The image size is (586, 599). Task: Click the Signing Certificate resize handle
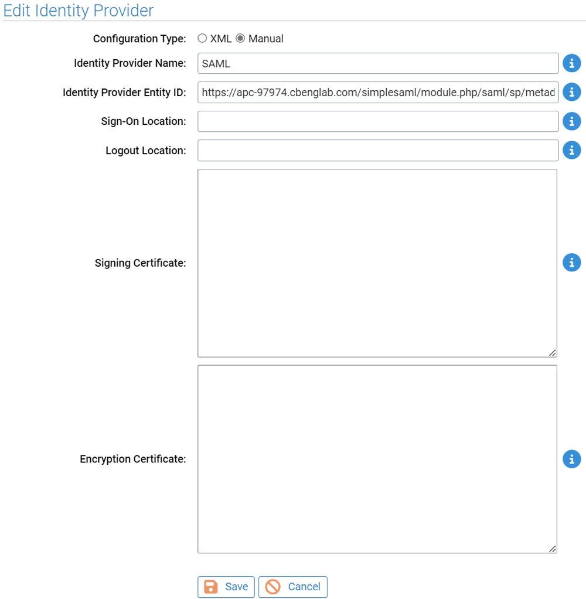[553, 352]
